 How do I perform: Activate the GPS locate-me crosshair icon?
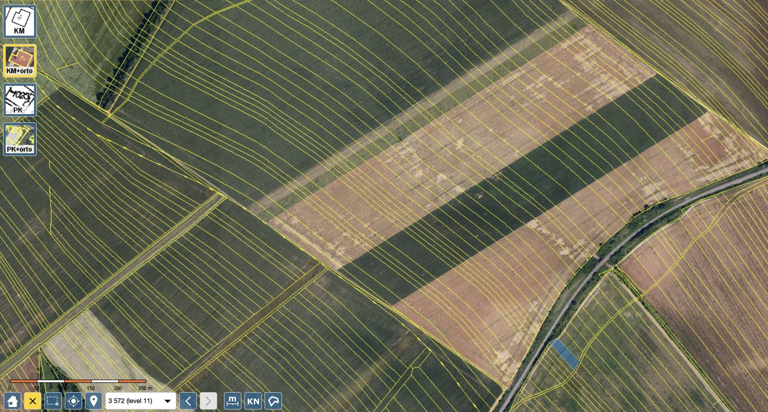pos(73,401)
